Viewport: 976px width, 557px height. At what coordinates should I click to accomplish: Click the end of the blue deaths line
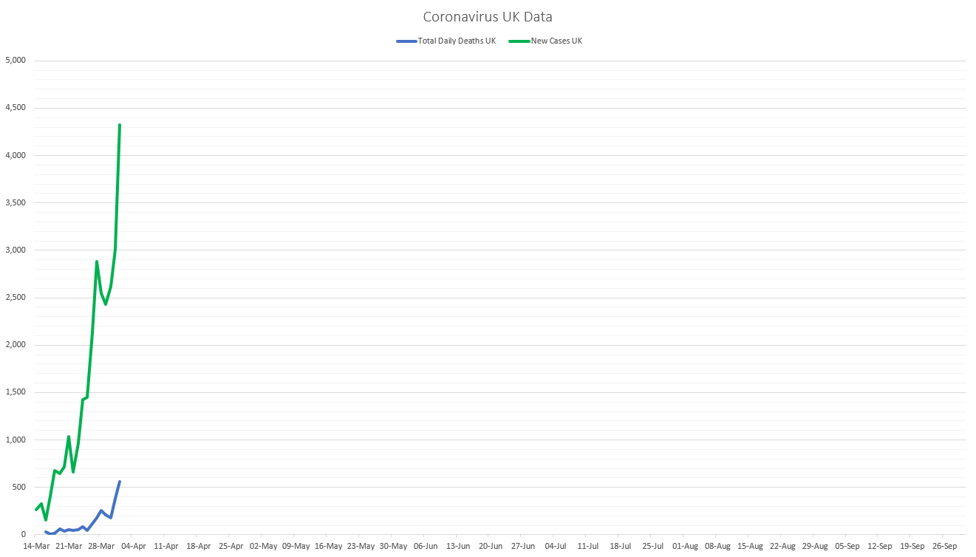[120, 482]
